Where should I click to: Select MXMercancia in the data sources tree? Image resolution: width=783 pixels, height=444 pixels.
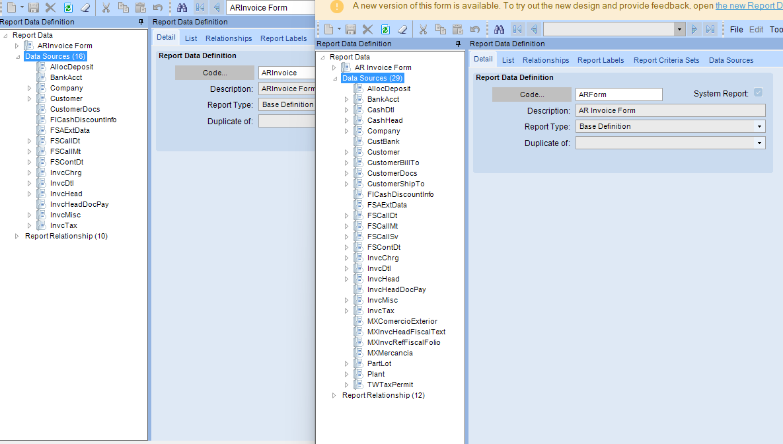click(390, 353)
